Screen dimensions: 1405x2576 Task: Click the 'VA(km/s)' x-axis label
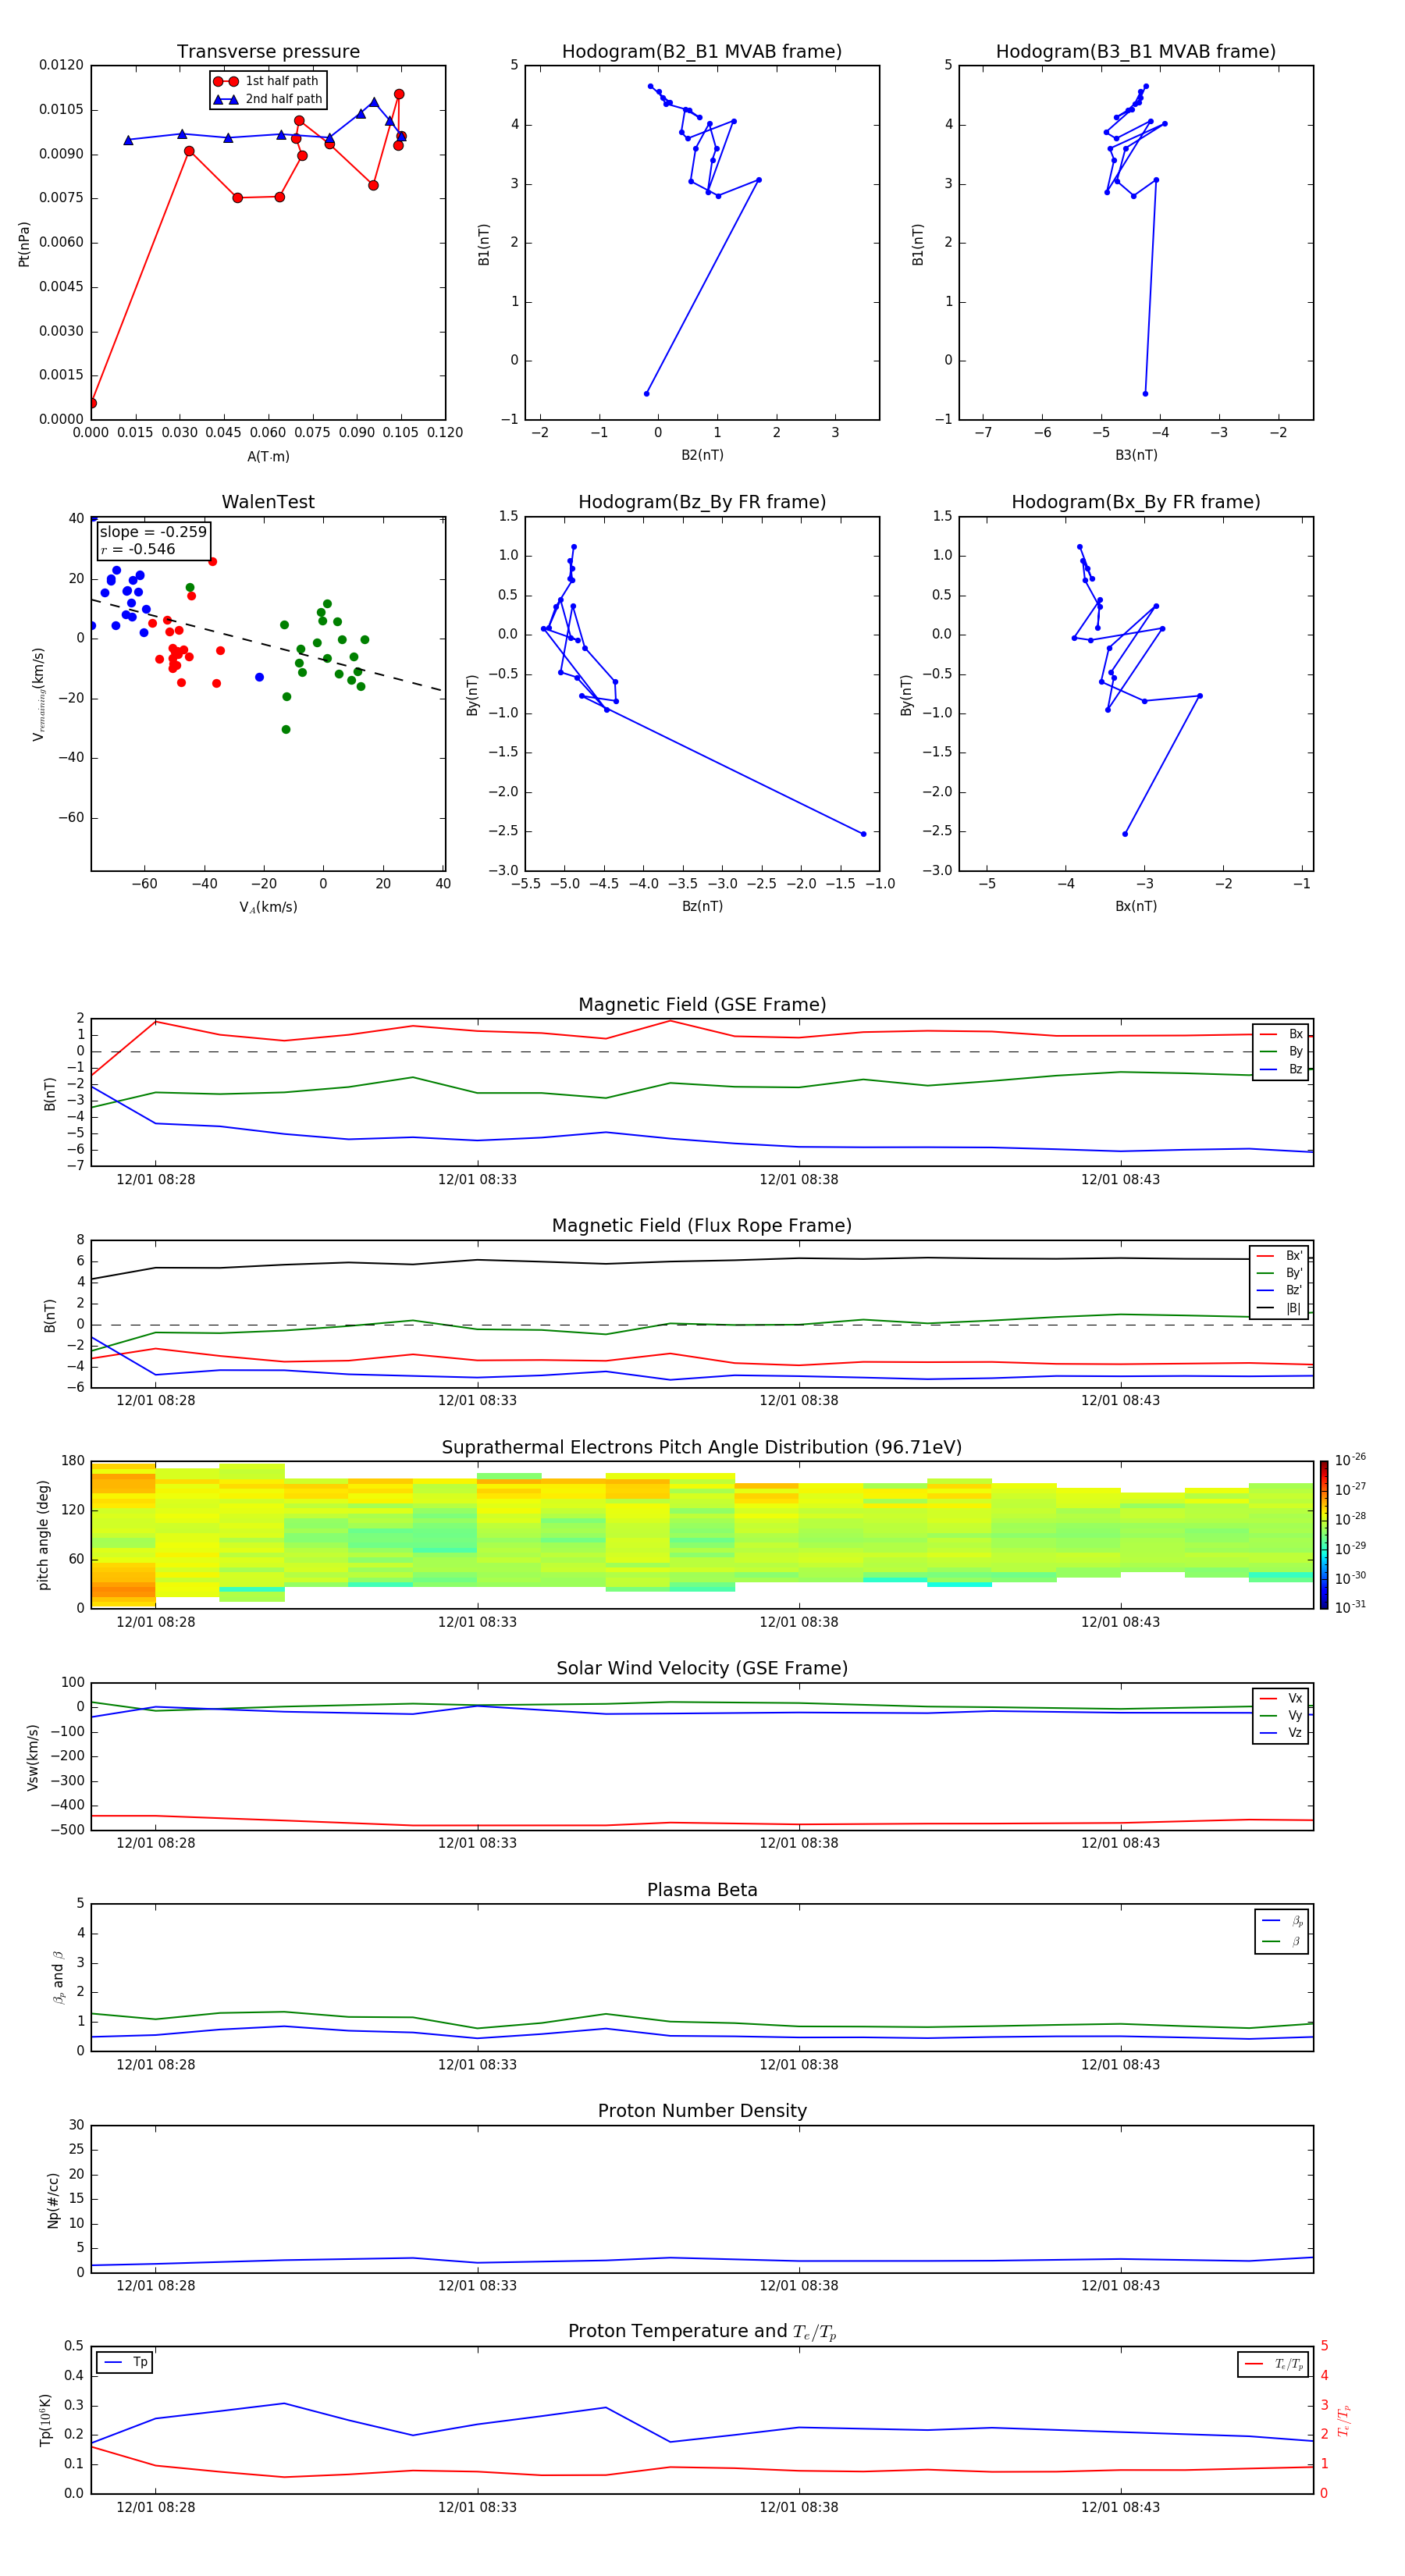(x=268, y=907)
